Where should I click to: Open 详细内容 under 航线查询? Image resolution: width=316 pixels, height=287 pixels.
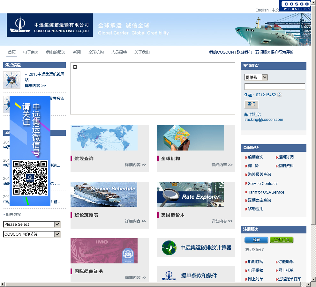135,165
